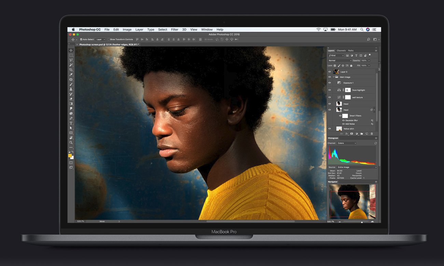Click the fx layer style icon
Viewport: 444px width, 266px height.
(346, 134)
